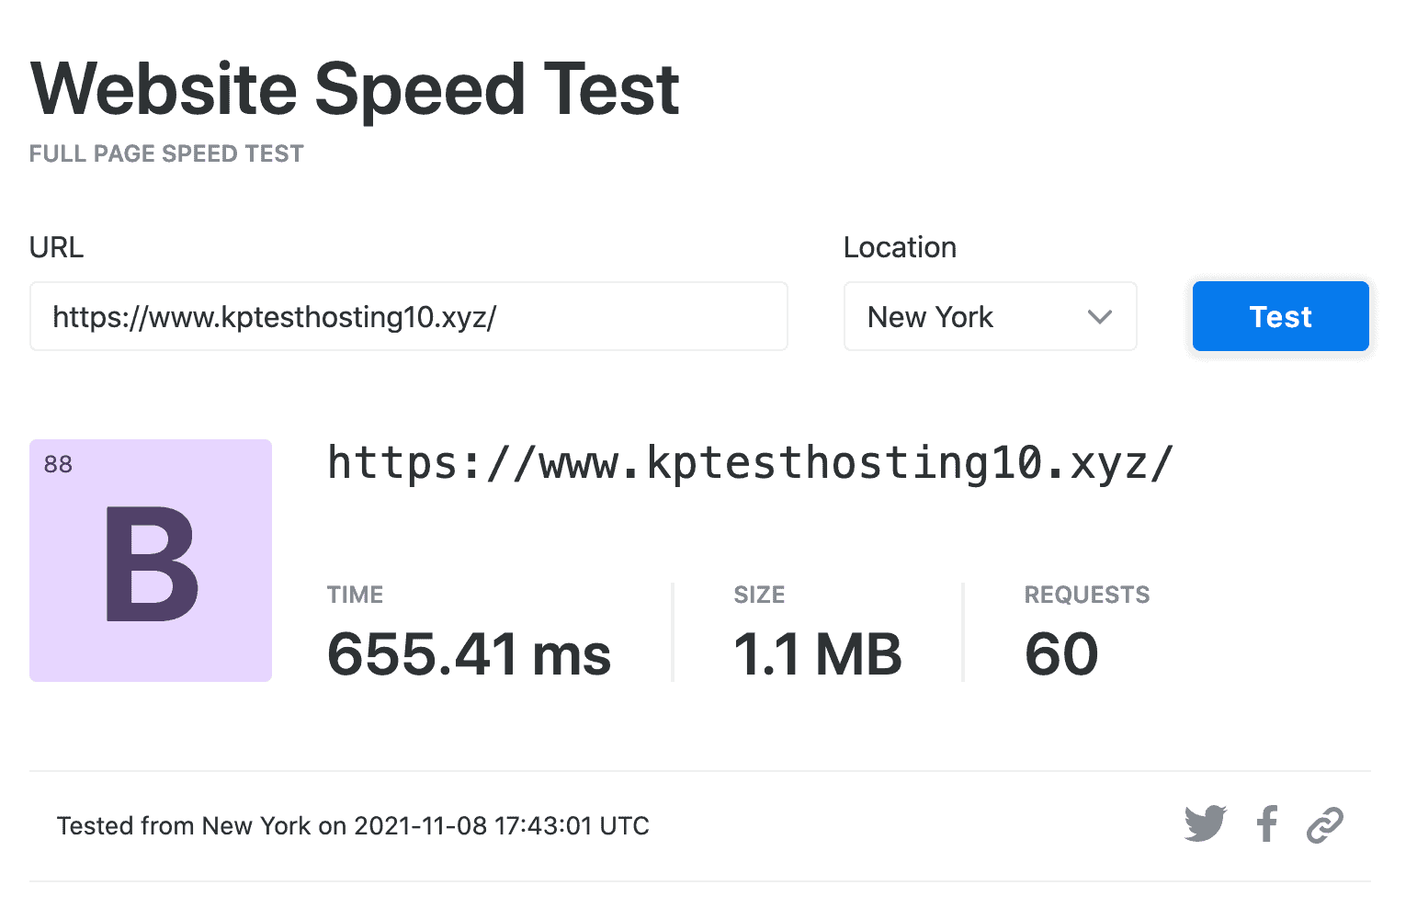Click the 88 performance score number

tap(58, 464)
